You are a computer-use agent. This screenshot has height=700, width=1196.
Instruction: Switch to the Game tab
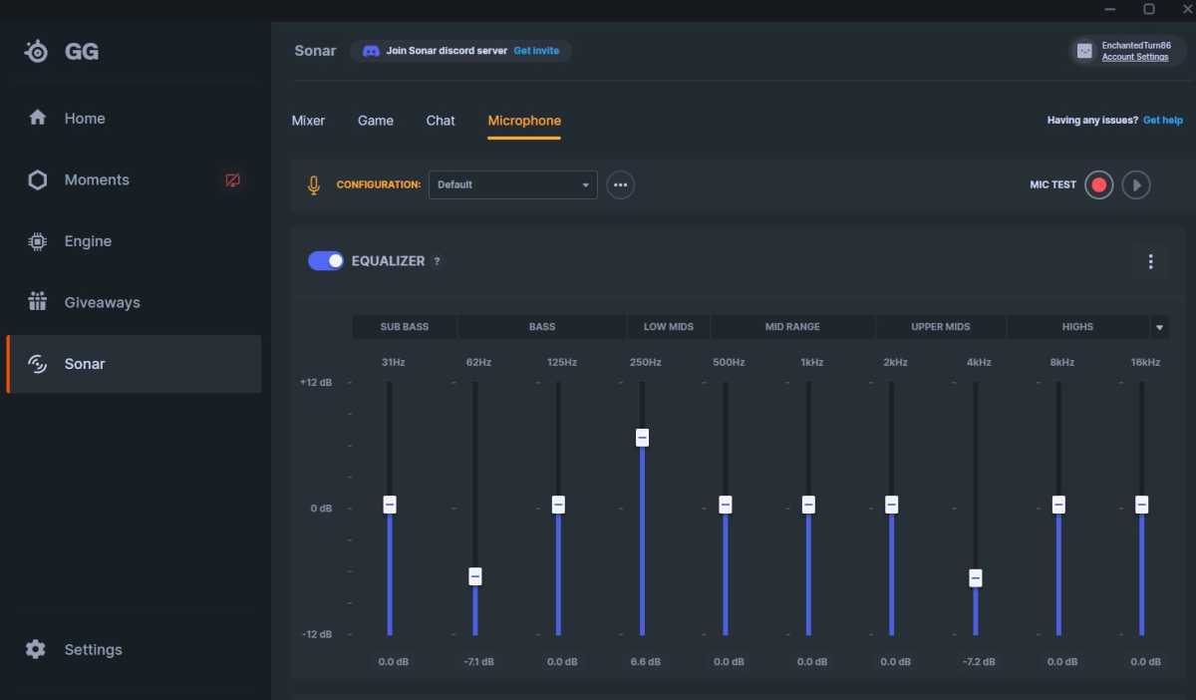pos(376,121)
